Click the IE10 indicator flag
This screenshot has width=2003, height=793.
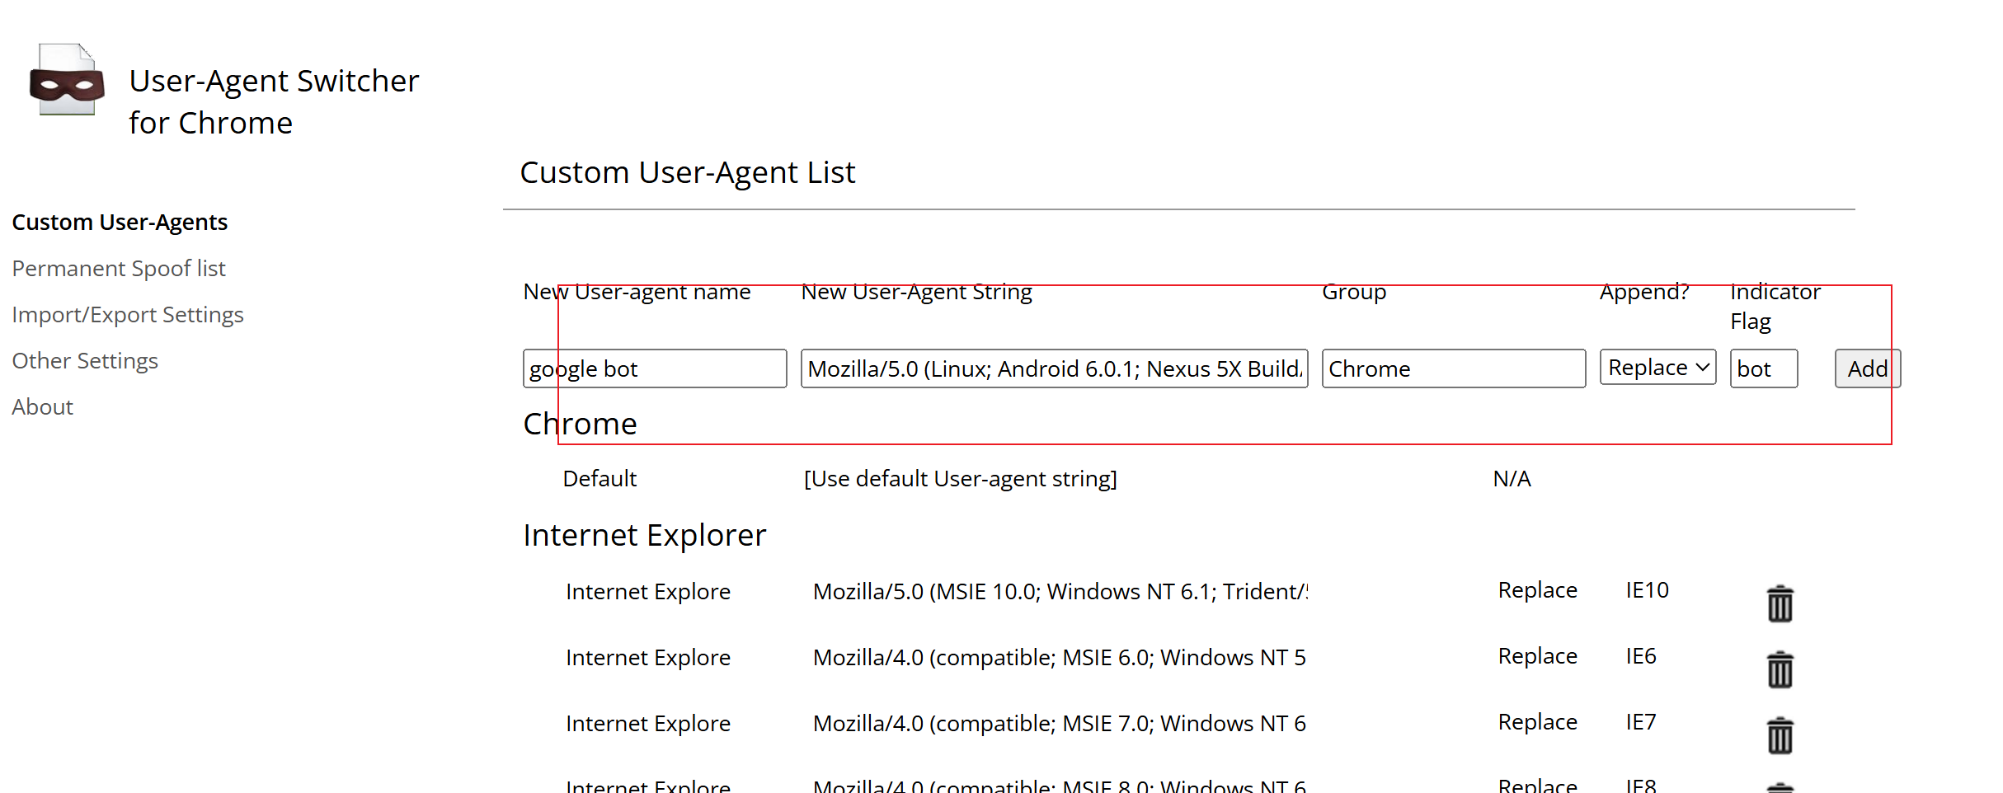click(1648, 590)
